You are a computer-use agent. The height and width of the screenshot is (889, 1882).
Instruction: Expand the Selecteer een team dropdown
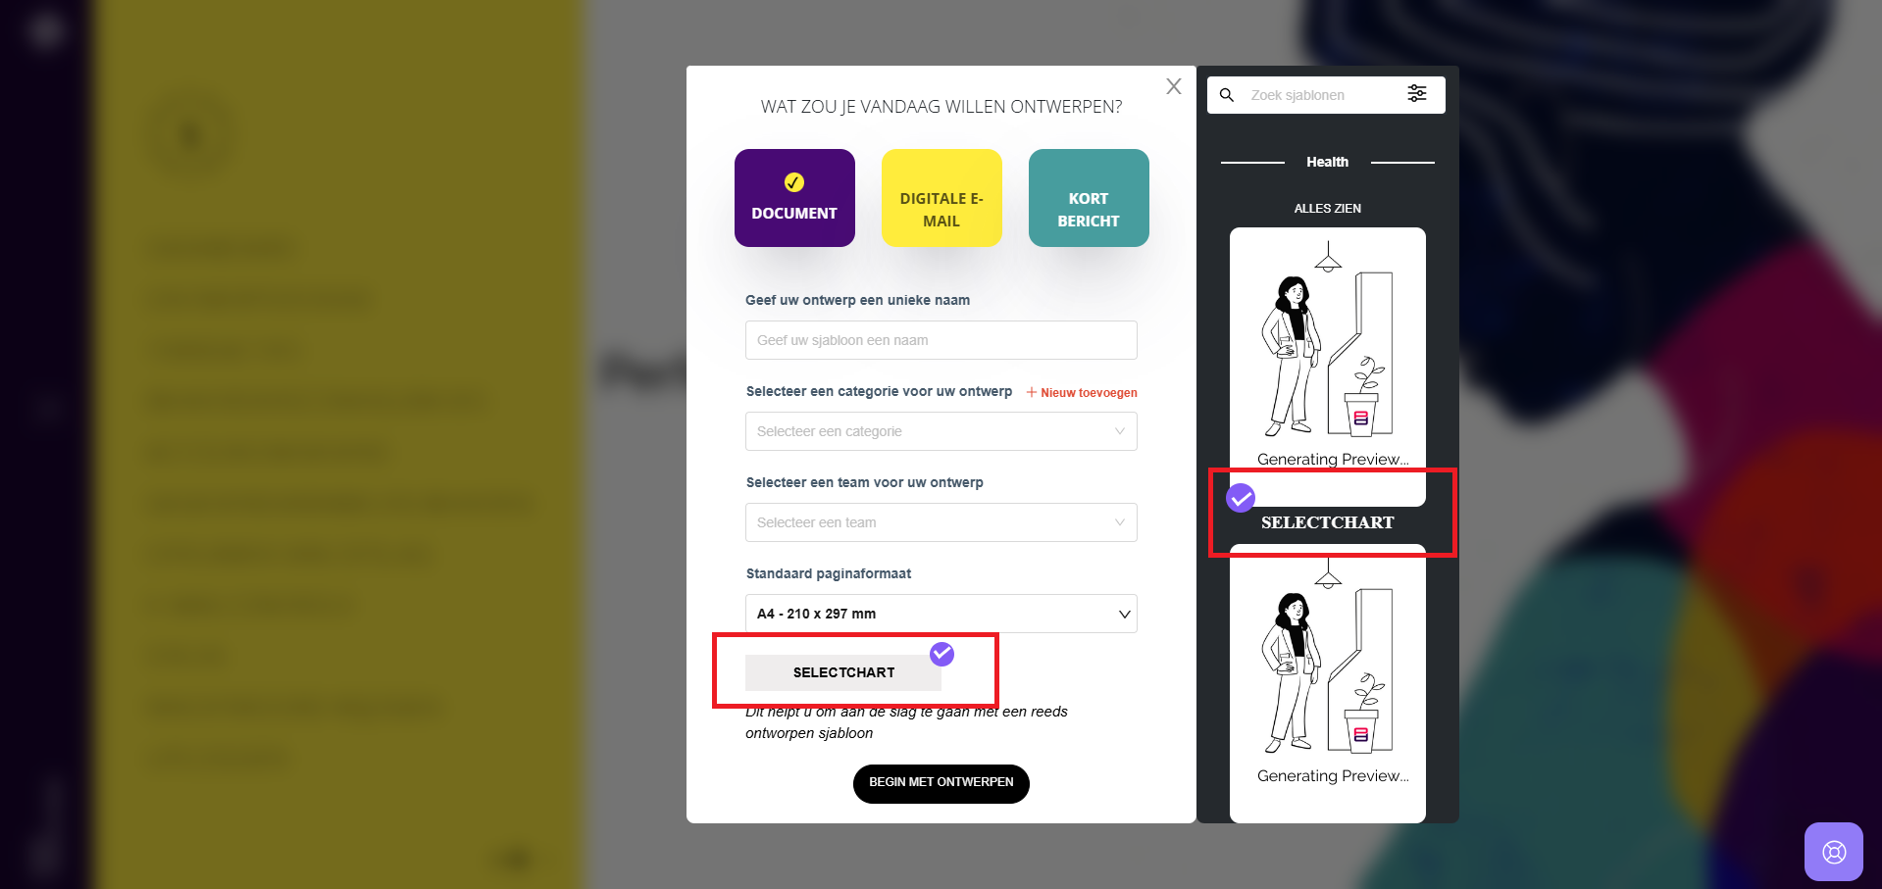(941, 522)
